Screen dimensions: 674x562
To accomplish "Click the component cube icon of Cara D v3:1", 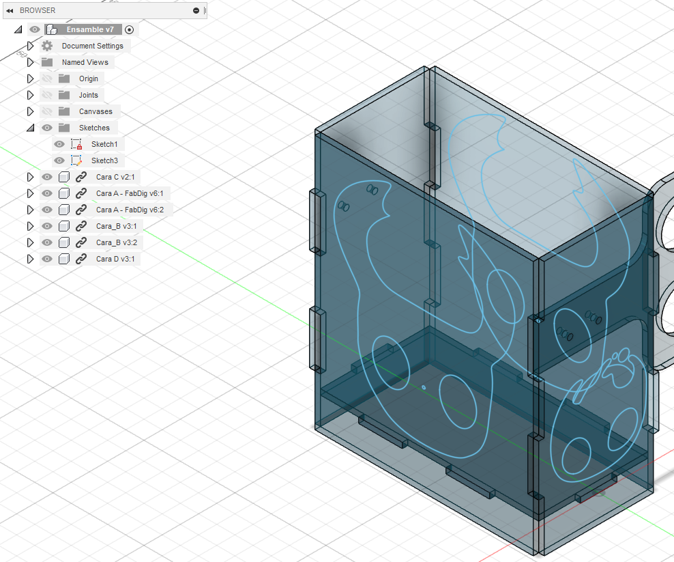I will coord(64,259).
